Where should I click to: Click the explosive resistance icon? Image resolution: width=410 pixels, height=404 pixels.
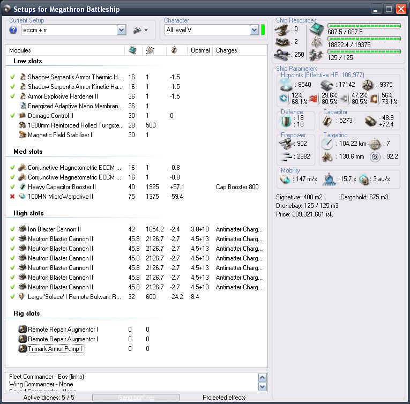[x=374, y=99]
